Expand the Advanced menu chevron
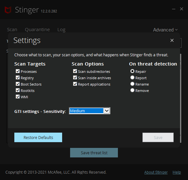The width and height of the screenshot is (188, 180). click(x=176, y=30)
